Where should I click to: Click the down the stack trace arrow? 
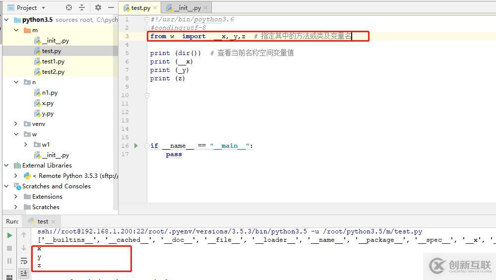coord(24,248)
